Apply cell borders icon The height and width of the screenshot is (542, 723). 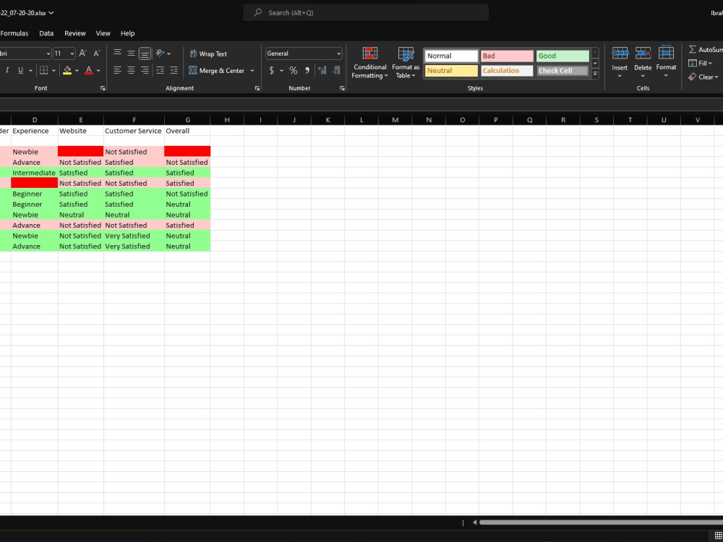pyautogui.click(x=44, y=70)
